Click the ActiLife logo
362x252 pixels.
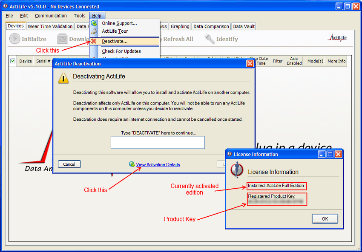(337, 38)
